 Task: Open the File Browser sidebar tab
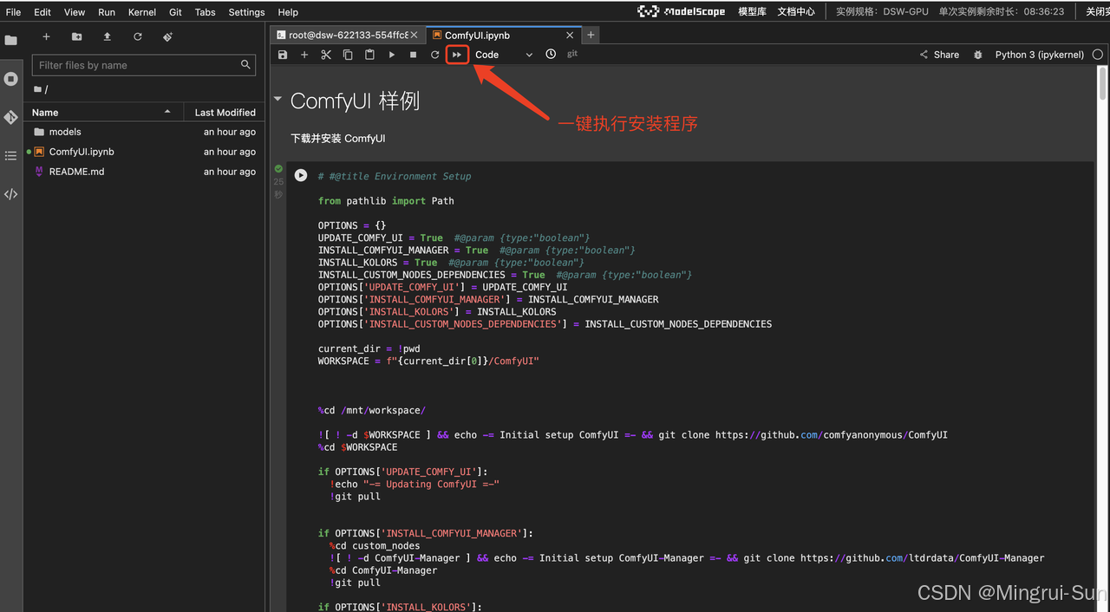pyautogui.click(x=11, y=40)
